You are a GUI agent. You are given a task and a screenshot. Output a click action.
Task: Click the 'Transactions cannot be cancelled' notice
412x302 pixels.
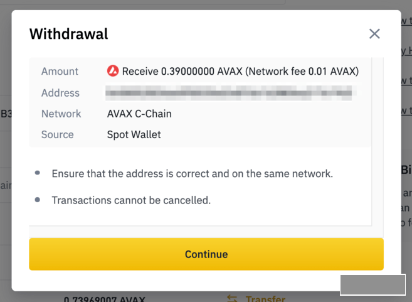(131, 200)
